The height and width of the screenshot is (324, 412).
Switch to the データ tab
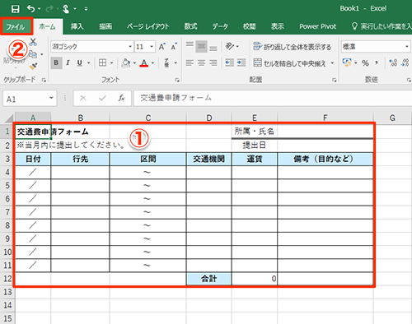(x=220, y=26)
